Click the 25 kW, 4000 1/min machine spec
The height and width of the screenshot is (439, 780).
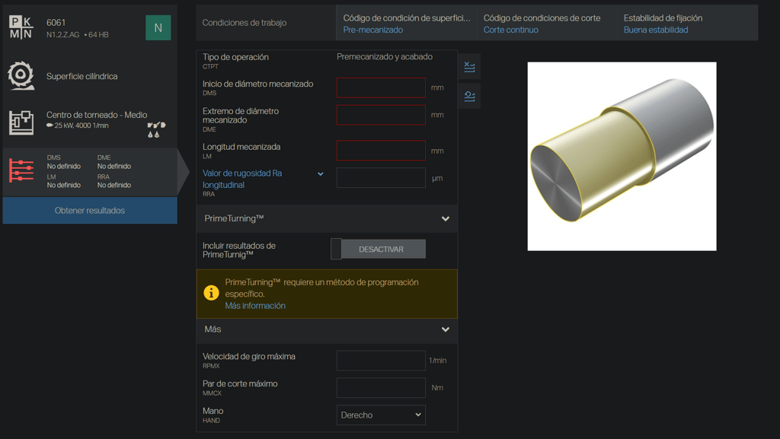(x=82, y=126)
